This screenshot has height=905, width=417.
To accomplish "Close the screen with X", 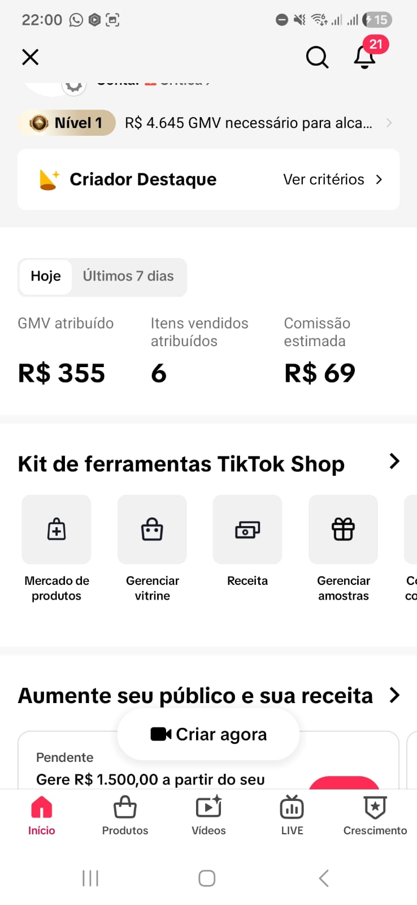I will click(x=30, y=57).
